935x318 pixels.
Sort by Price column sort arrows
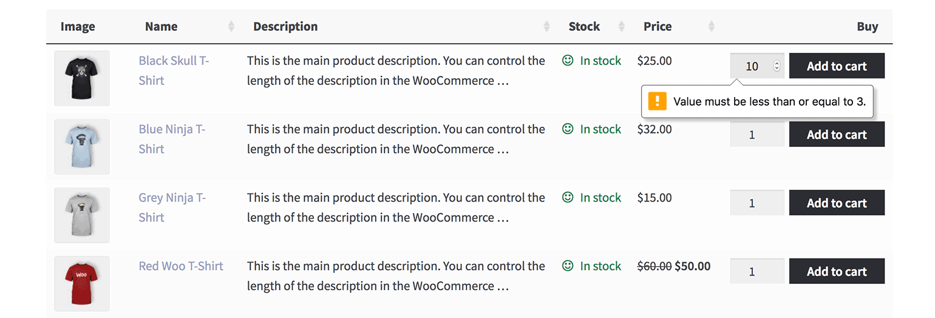click(712, 27)
